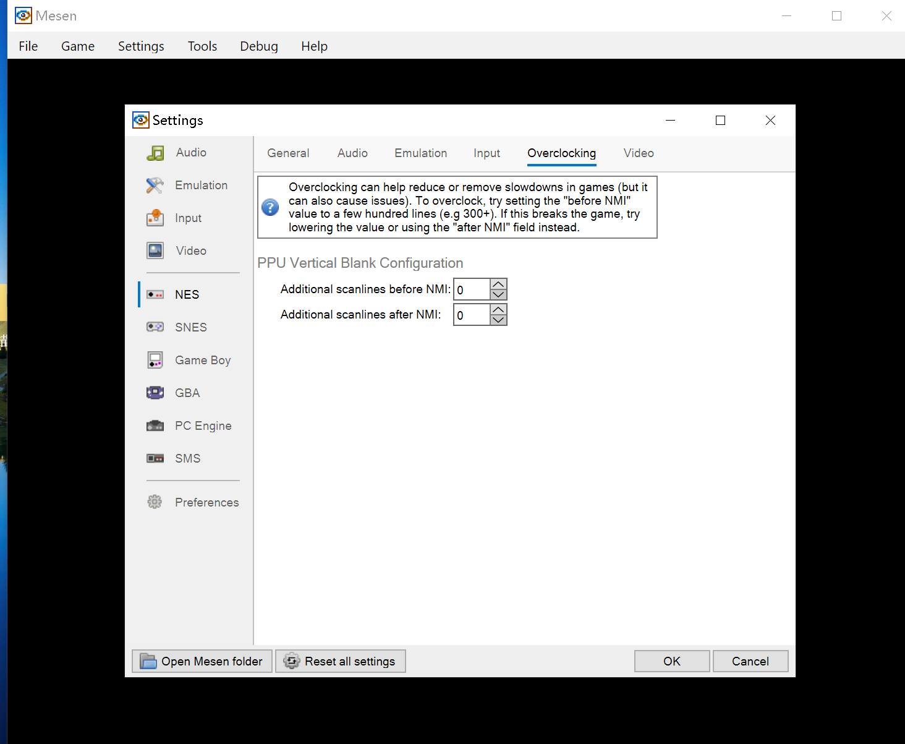The image size is (905, 744).
Task: Select the Emulation label in the settings sidebar
Action: click(202, 185)
